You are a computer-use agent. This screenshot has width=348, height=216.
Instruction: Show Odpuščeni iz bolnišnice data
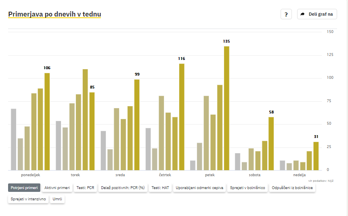[x=292, y=188]
